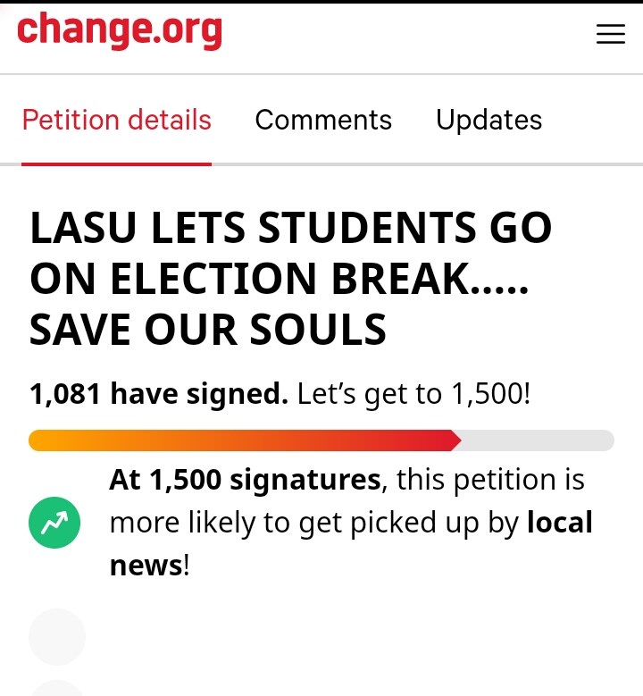
Task: Click the red arrow tip of progress bar
Action: [x=456, y=440]
